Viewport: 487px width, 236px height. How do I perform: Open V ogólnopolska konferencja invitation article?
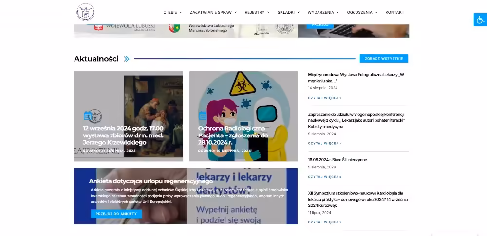357,120
